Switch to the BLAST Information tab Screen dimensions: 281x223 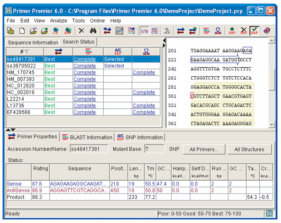pos(87,137)
